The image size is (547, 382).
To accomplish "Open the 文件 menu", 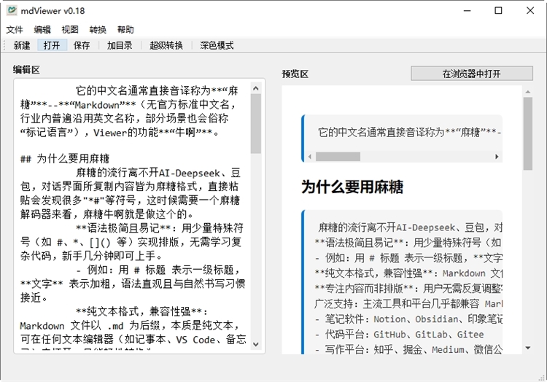I will pyautogui.click(x=15, y=30).
